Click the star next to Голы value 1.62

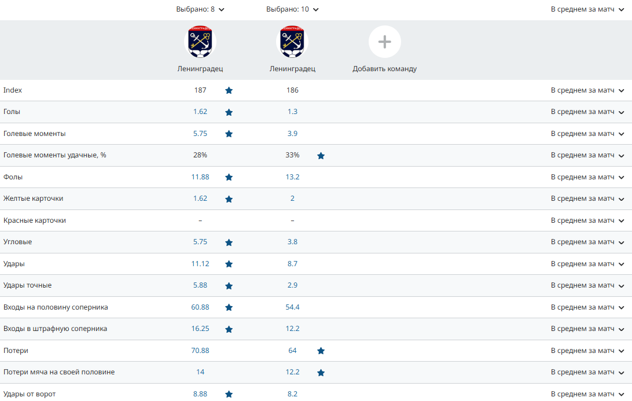(229, 112)
